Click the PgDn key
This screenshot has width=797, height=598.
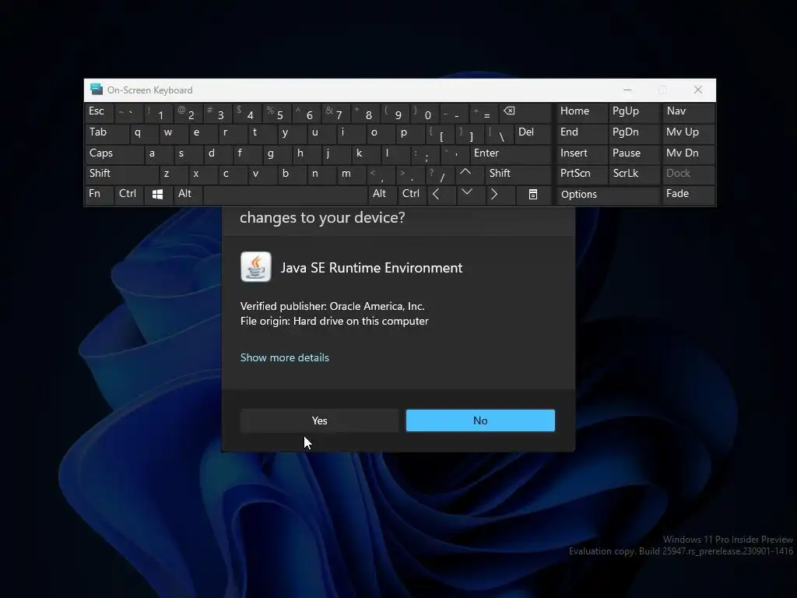point(634,133)
